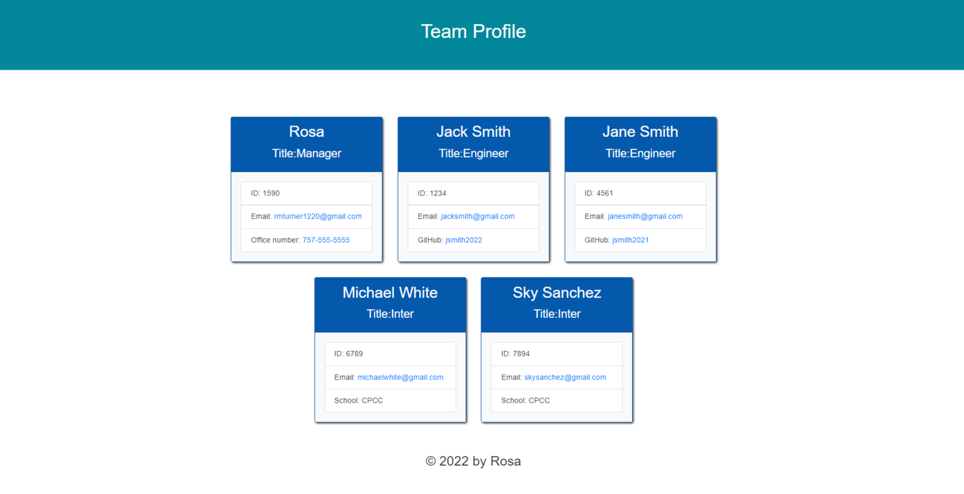Click Michael White's email michaelwhite@gmail.com
The image size is (964, 494).
click(401, 377)
